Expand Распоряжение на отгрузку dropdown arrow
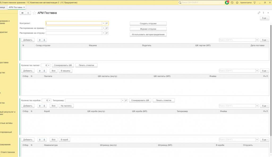This screenshot has width=272, height=157. click(103, 33)
